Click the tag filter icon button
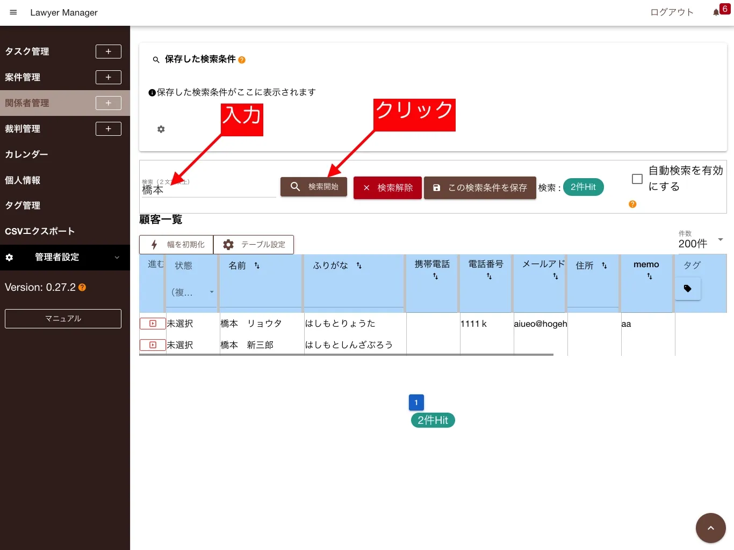 [x=688, y=289]
